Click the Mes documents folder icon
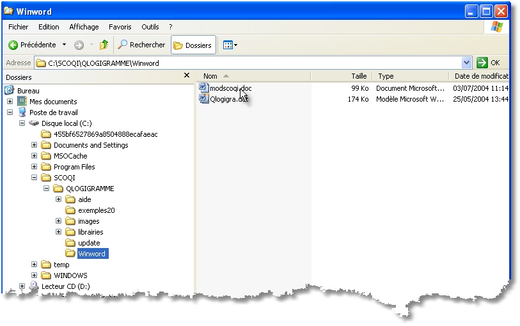Image resolution: width=520 pixels, height=326 pixels. (22, 102)
